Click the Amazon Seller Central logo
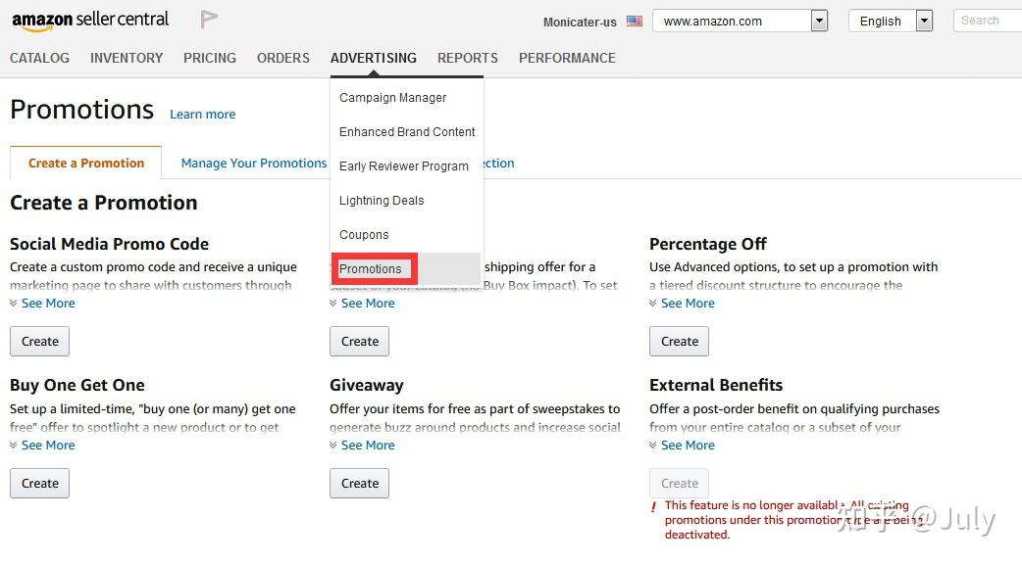 click(x=90, y=20)
